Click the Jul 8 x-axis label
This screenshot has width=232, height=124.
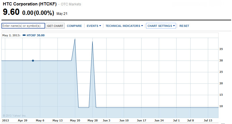(190, 121)
